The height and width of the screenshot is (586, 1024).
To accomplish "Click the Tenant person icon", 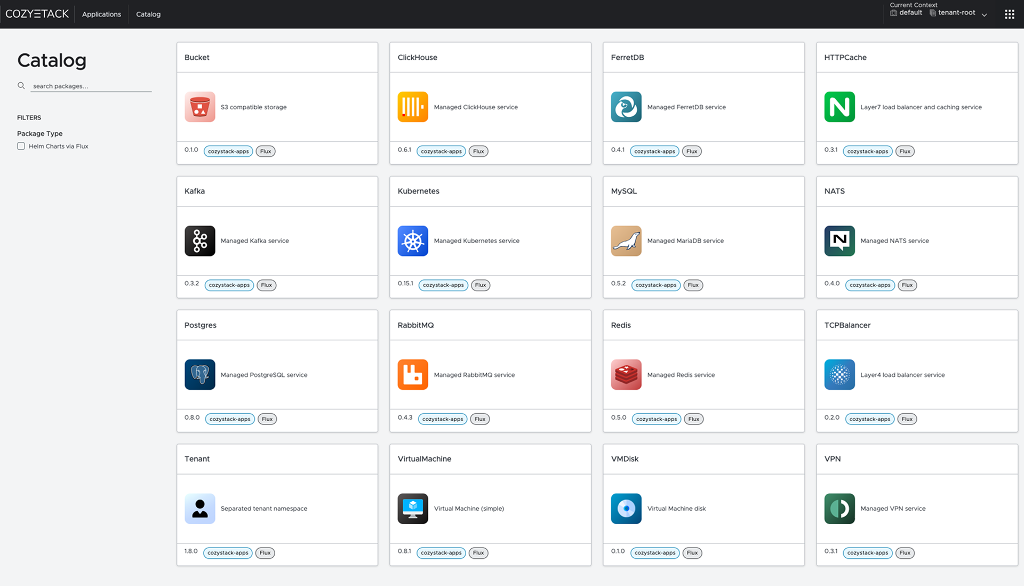I will click(200, 509).
